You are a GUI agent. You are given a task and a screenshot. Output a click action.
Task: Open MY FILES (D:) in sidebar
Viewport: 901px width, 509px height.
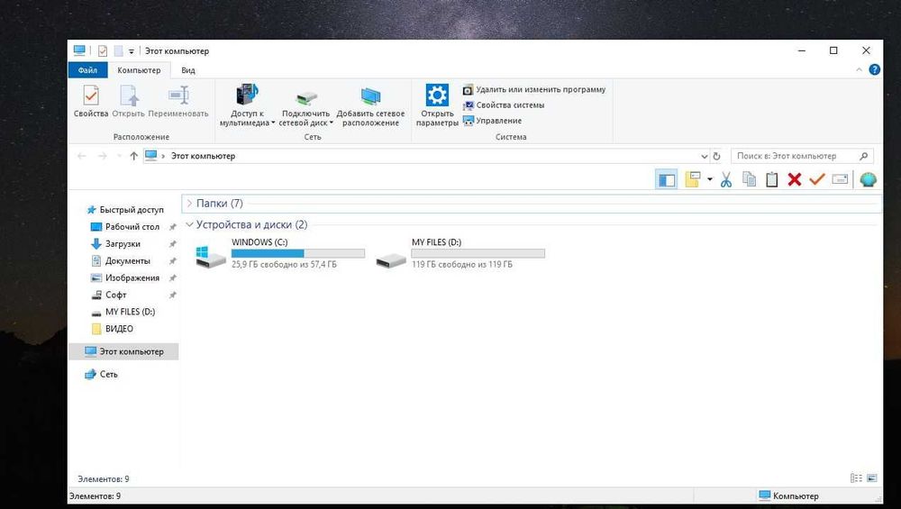click(x=123, y=312)
